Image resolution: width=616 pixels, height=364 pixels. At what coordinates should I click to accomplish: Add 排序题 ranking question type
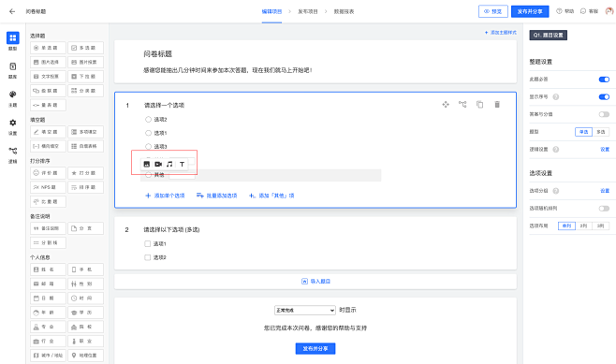[x=85, y=187]
